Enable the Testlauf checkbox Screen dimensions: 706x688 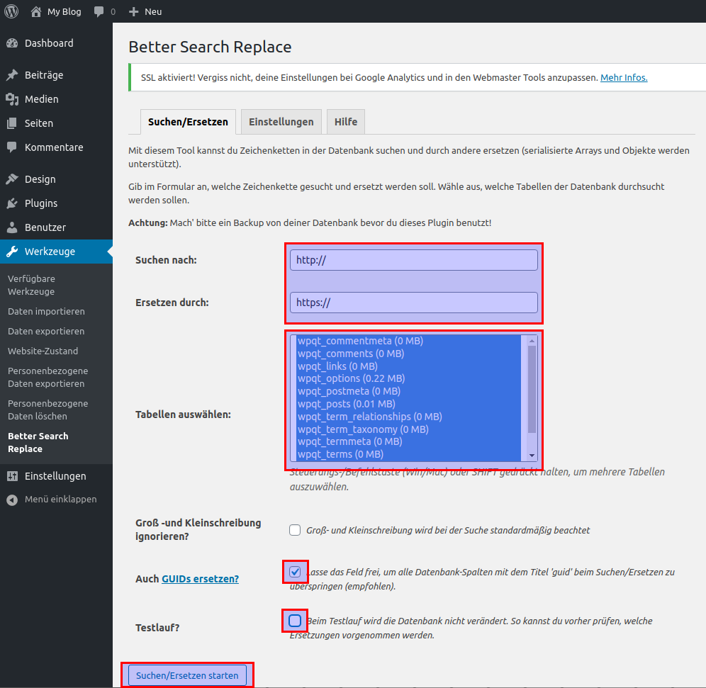coord(295,621)
